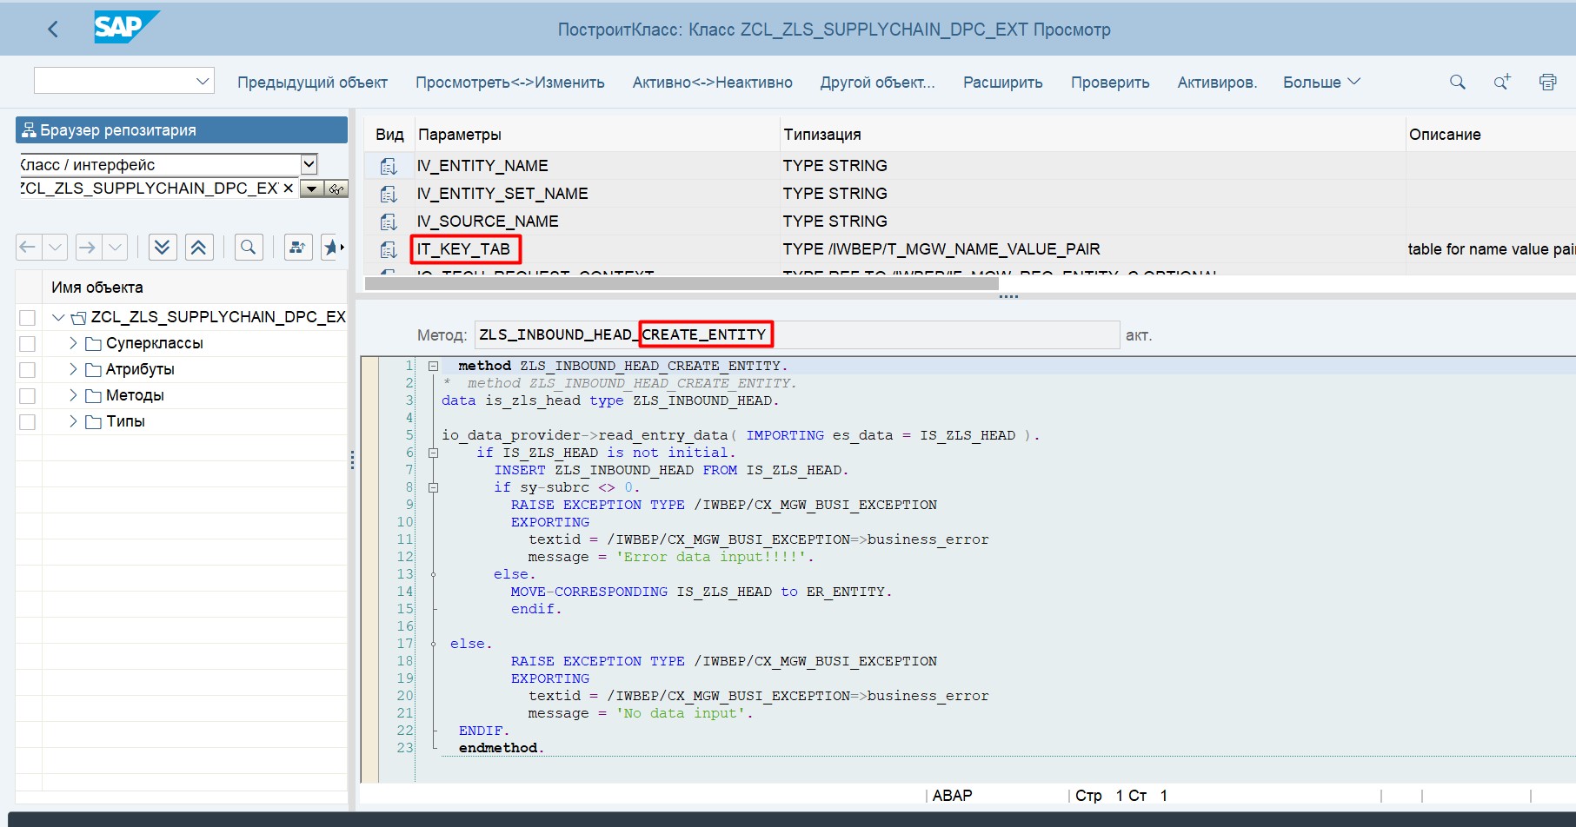Tick checkbox for Методы row
Viewport: 1576px width, 827px height.
(x=28, y=396)
